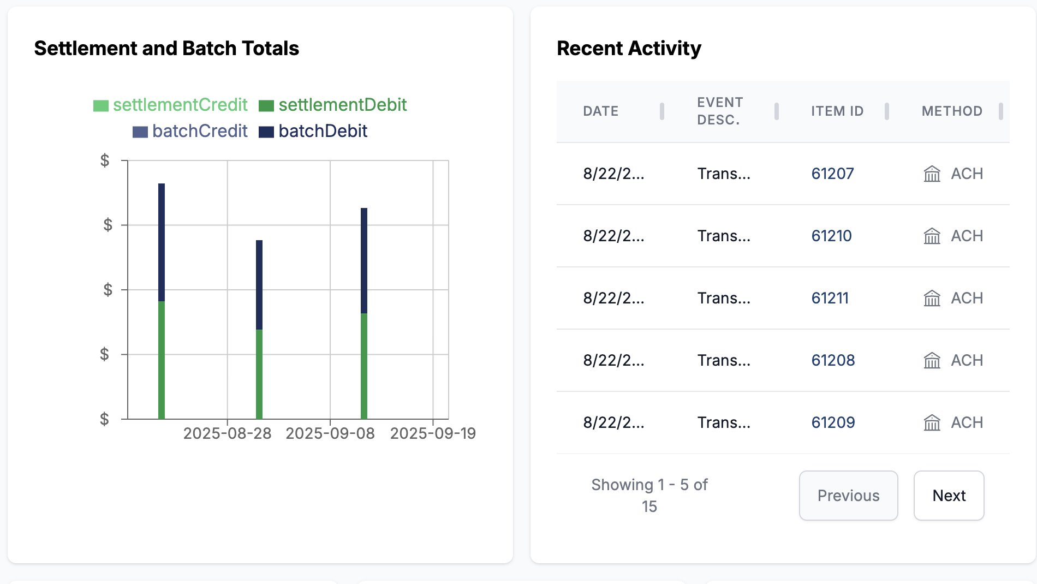The image size is (1037, 584).
Task: Click Next to view more activity
Action: (x=949, y=496)
